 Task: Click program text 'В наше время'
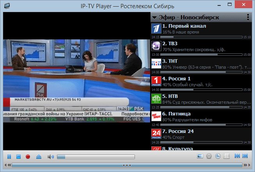(x=186, y=32)
